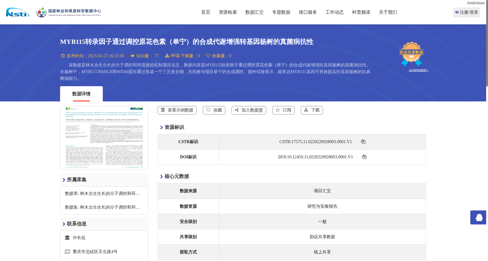Click the 联系信息 section heading
Screen dimensions: 488x261
(x=77, y=224)
